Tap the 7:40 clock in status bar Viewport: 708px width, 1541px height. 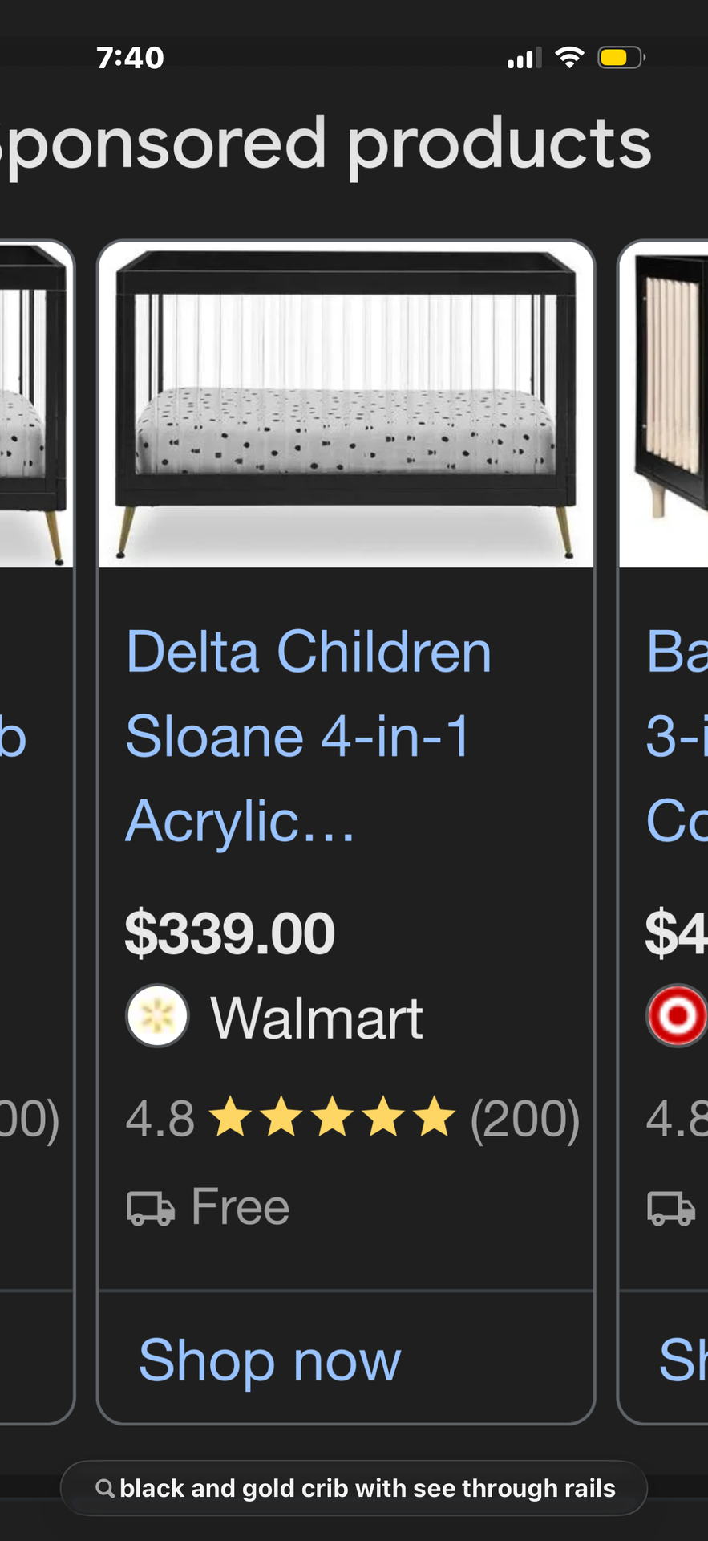130,58
